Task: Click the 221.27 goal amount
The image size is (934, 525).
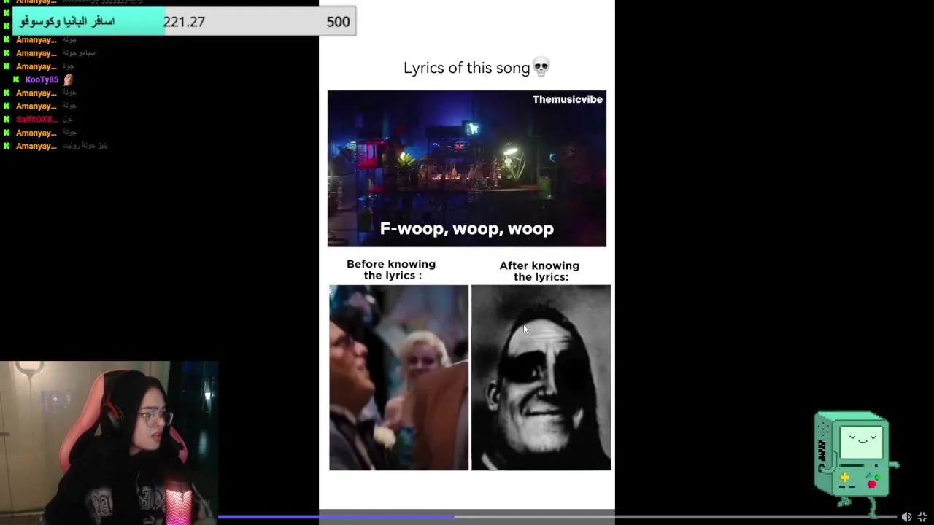Action: [184, 22]
